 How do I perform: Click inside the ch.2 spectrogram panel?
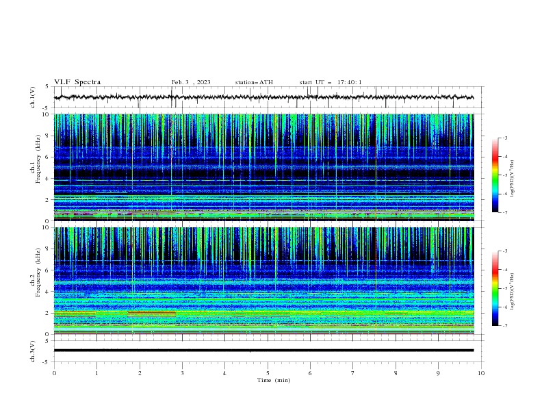tap(263, 281)
